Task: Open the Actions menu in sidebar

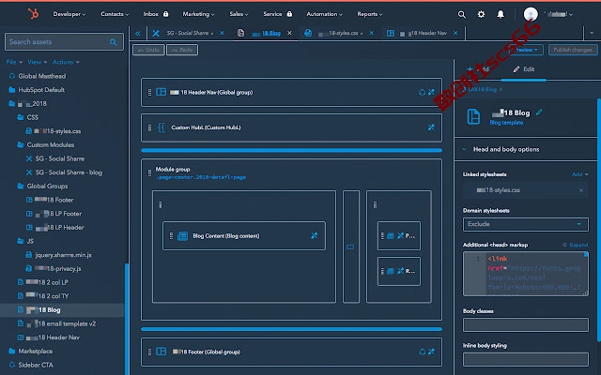Action: click(66, 62)
